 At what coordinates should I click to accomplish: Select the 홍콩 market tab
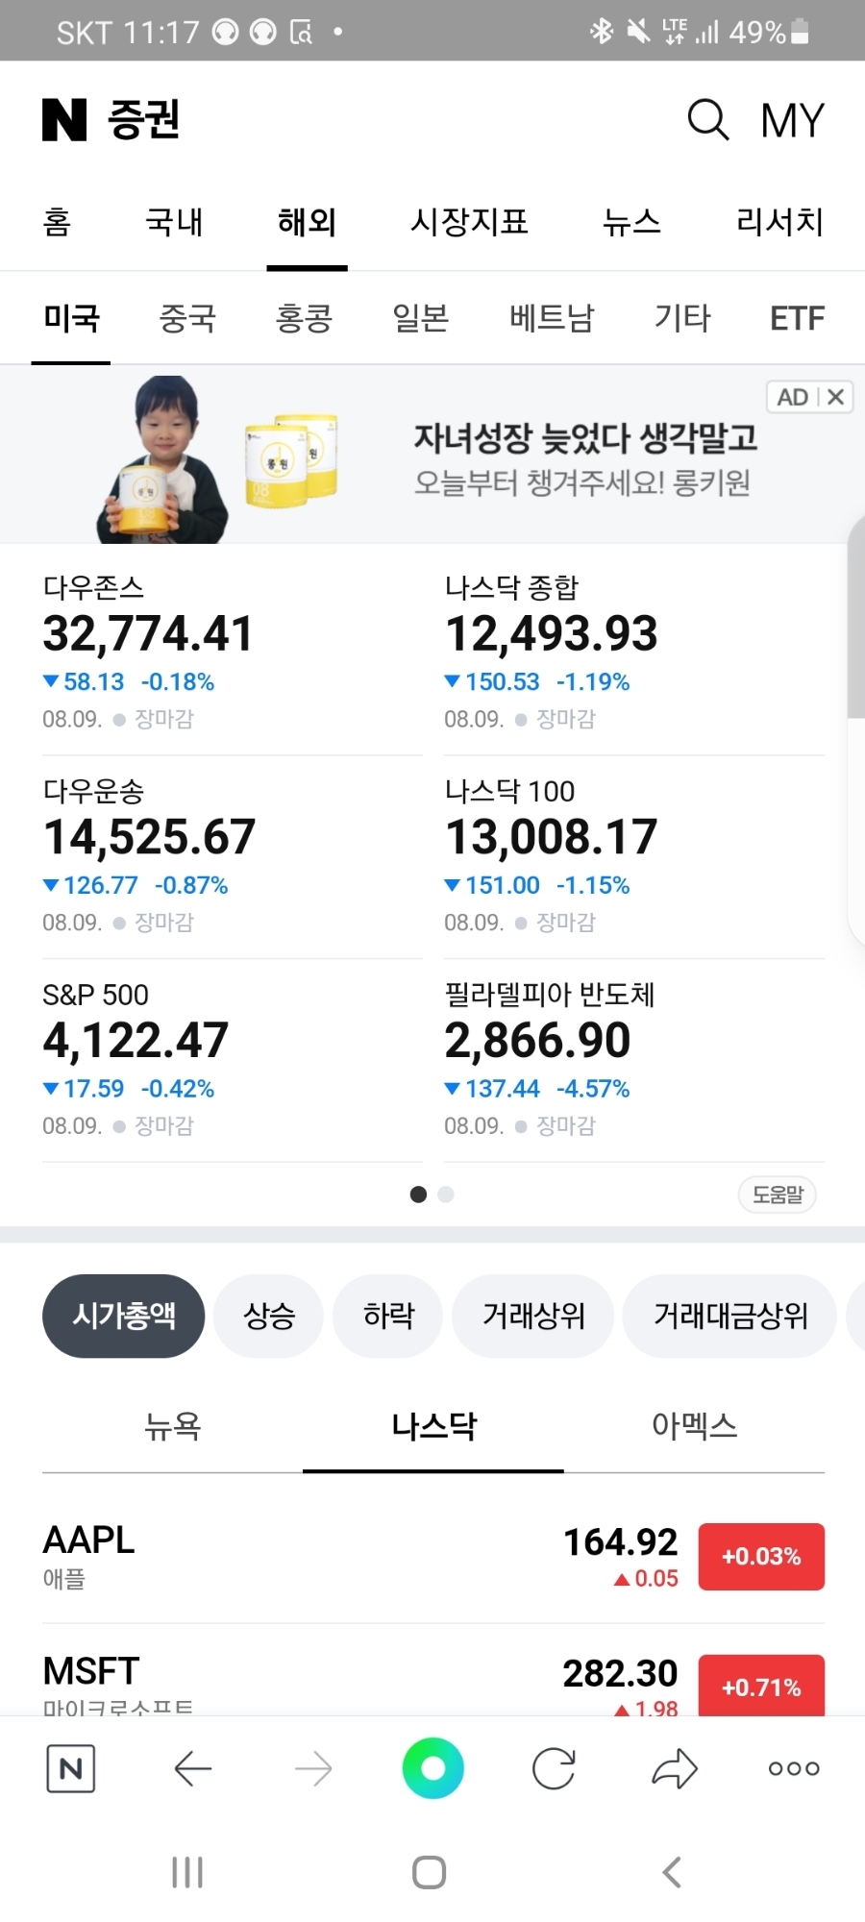304,318
